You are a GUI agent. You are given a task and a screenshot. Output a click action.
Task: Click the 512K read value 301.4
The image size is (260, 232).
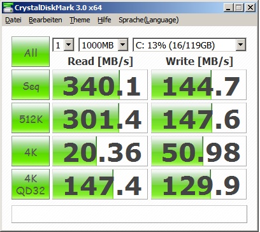tap(100, 118)
